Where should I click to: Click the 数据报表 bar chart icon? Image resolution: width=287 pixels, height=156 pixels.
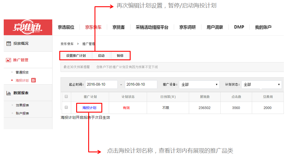pos(9,93)
